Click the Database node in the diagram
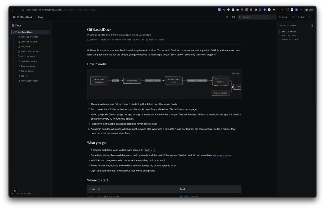325x209 pixels. tap(220, 81)
